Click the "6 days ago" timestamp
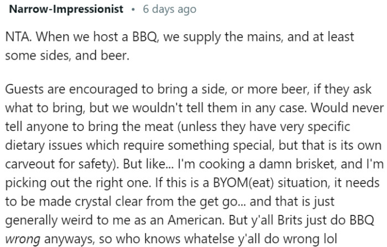 point(170,9)
